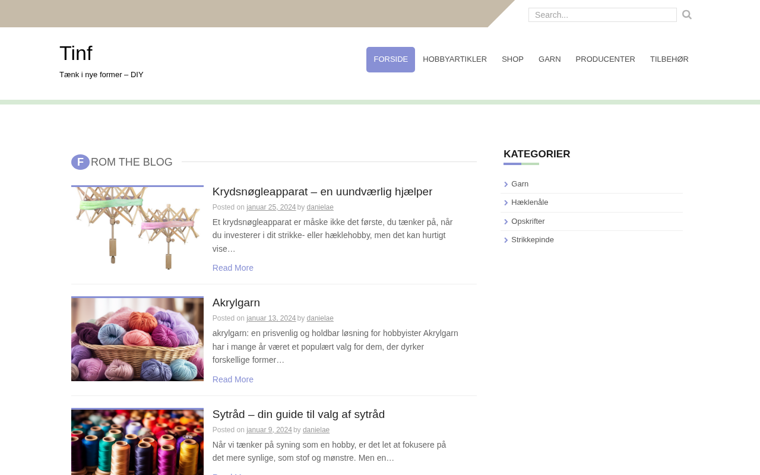Click the yarn swift post thumbnail
Viewport: 760px width, 475px height.
(137, 229)
